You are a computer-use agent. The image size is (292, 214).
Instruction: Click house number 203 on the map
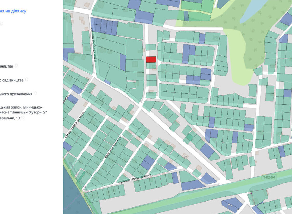[x=215, y=38]
